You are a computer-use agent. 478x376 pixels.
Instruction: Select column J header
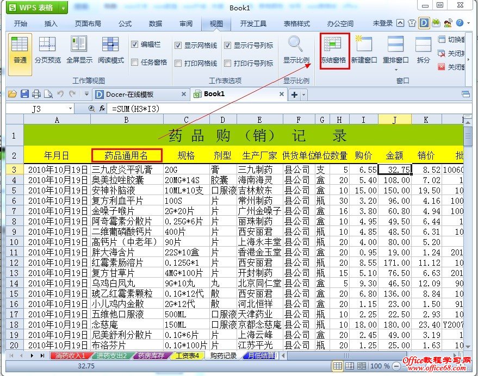click(x=394, y=120)
